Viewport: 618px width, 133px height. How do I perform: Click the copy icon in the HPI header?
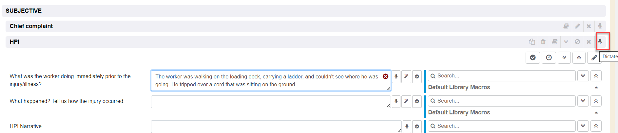(532, 42)
